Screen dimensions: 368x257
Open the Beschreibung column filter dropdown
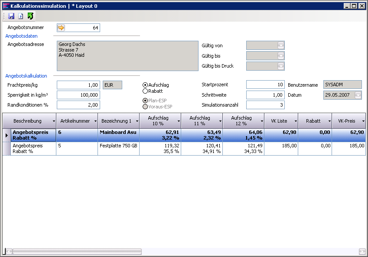point(54,121)
